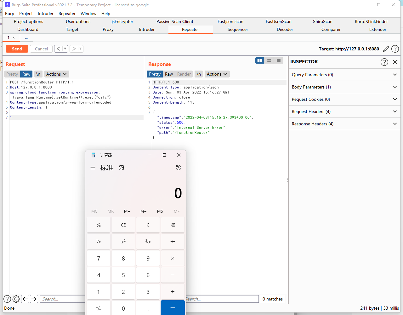Click calculator backspace key

[x=173, y=225]
